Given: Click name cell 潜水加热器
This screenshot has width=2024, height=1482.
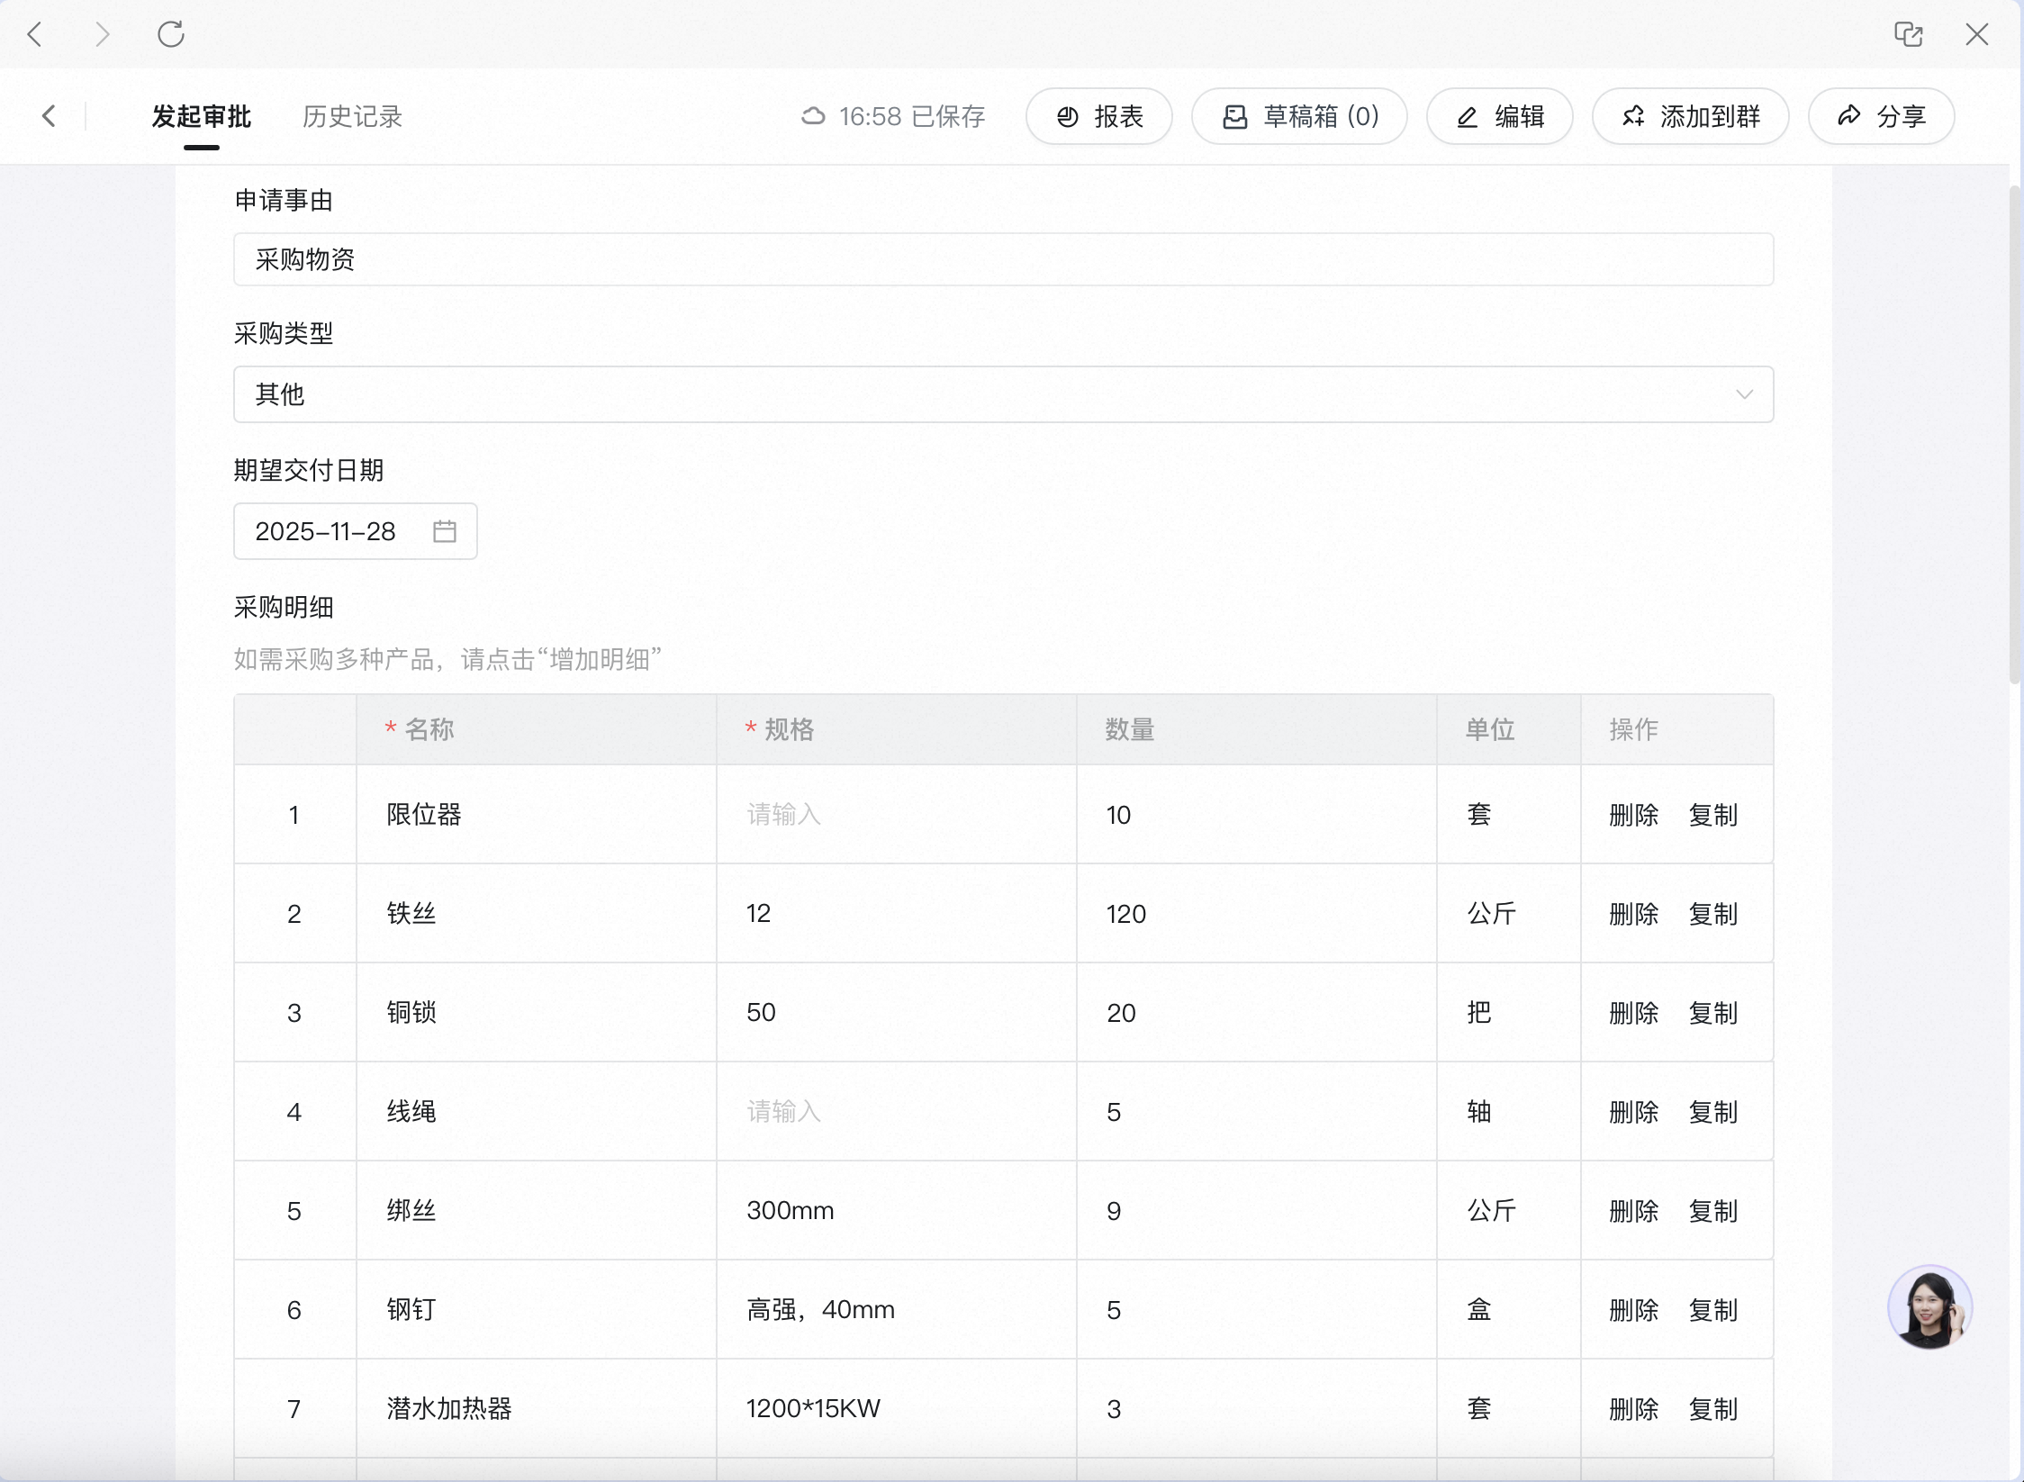Looking at the screenshot, I should [537, 1409].
